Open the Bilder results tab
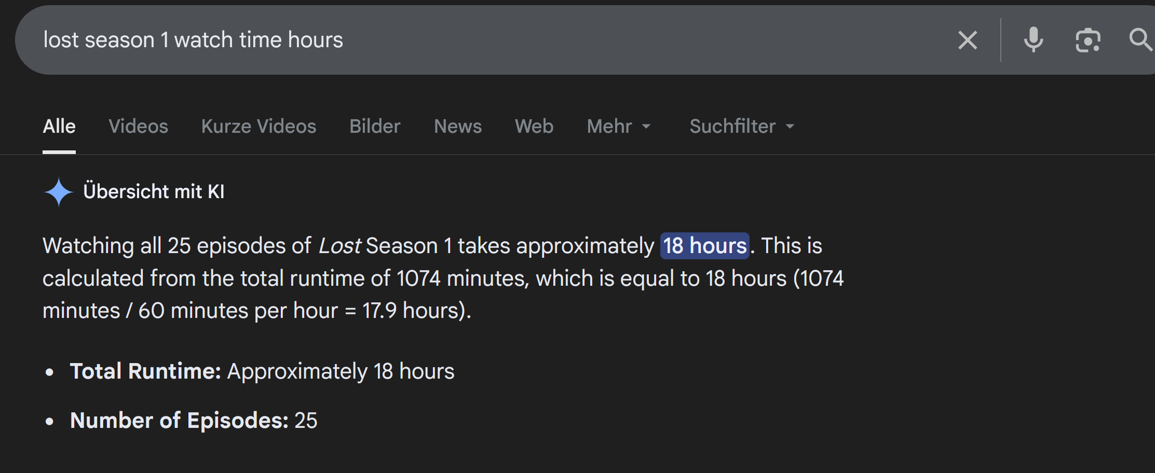 coord(375,126)
